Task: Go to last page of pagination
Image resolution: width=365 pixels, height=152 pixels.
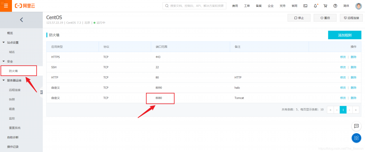Action: tap(356, 110)
